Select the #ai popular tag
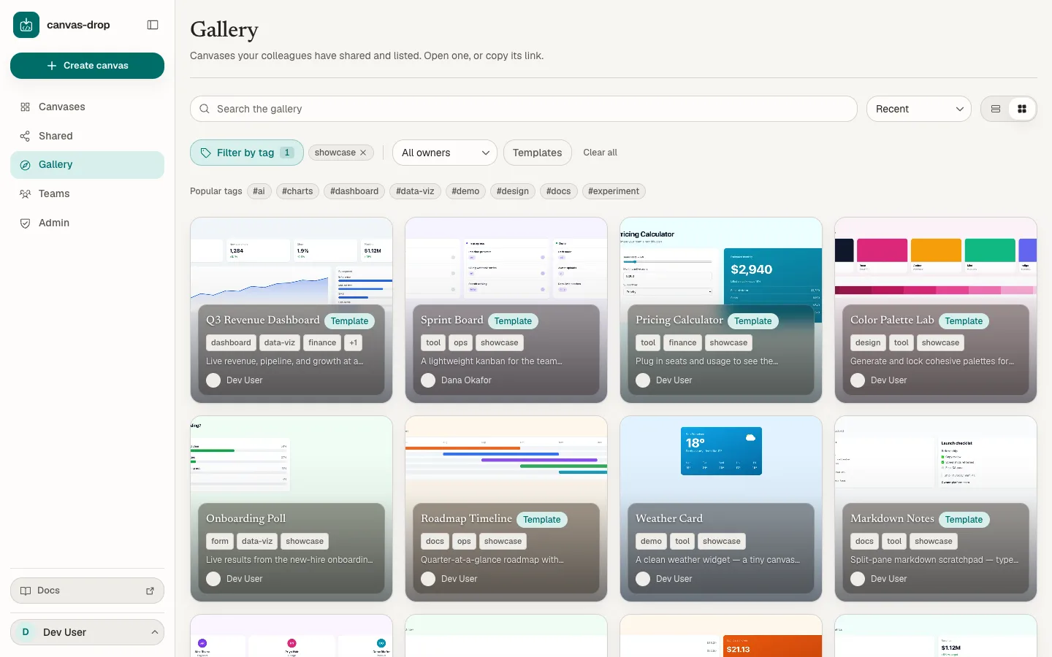This screenshot has width=1052, height=657. tap(259, 191)
